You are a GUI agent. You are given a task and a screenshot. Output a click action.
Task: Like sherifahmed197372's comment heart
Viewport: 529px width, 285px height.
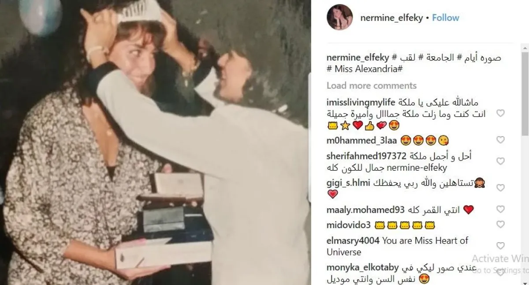[500, 161]
